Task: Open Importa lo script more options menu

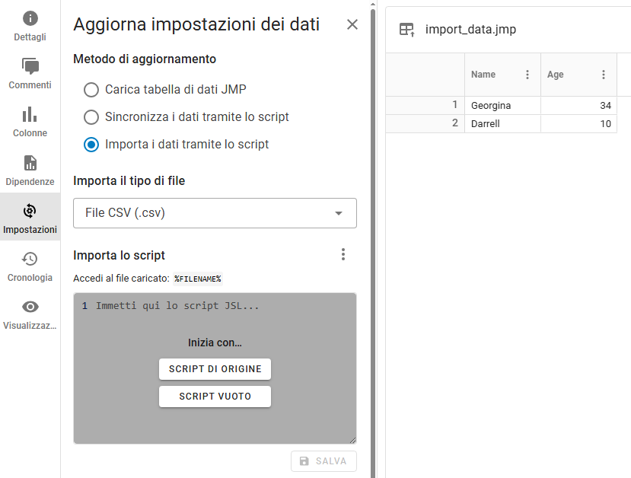Action: [343, 254]
